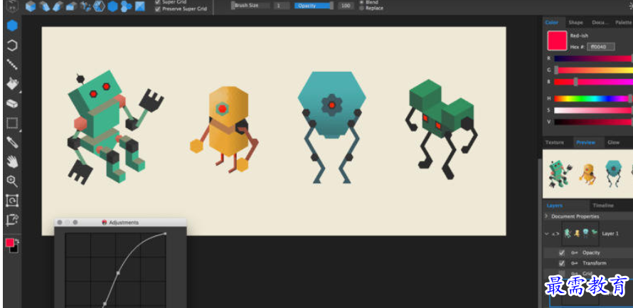
Task: Switch to the Layers tab
Action: coord(554,206)
